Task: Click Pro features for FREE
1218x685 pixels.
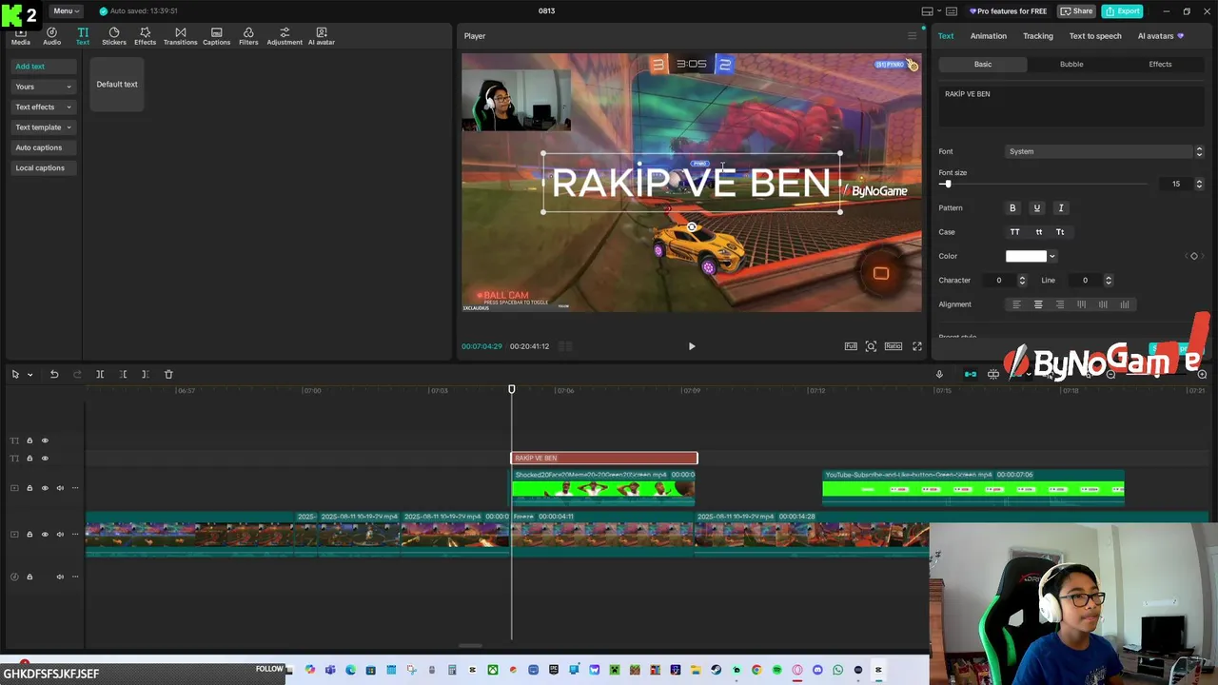Action: pos(1008,11)
